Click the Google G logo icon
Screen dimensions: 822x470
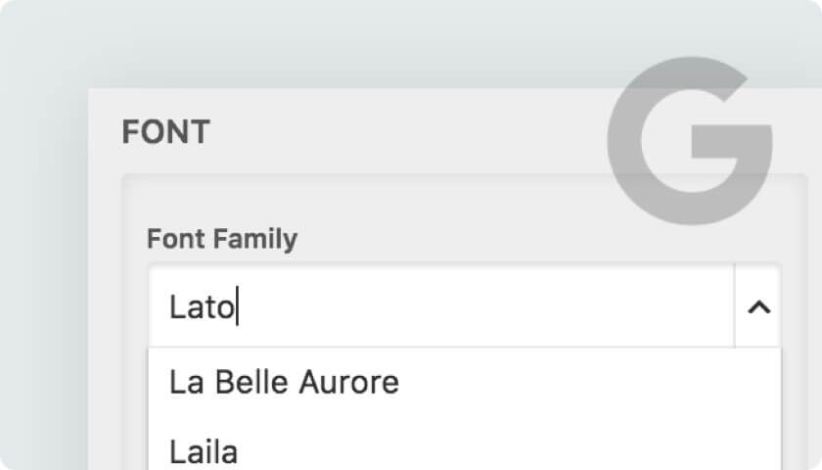[689, 141]
